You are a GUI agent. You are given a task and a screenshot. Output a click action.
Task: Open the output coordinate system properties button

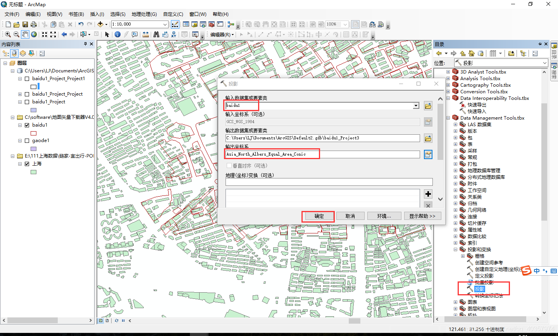point(428,154)
